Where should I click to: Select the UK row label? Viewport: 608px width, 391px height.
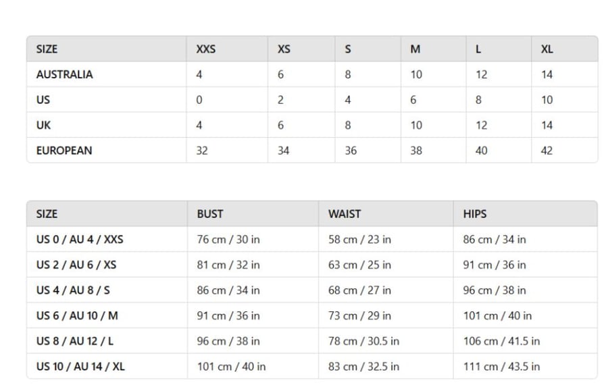43,125
